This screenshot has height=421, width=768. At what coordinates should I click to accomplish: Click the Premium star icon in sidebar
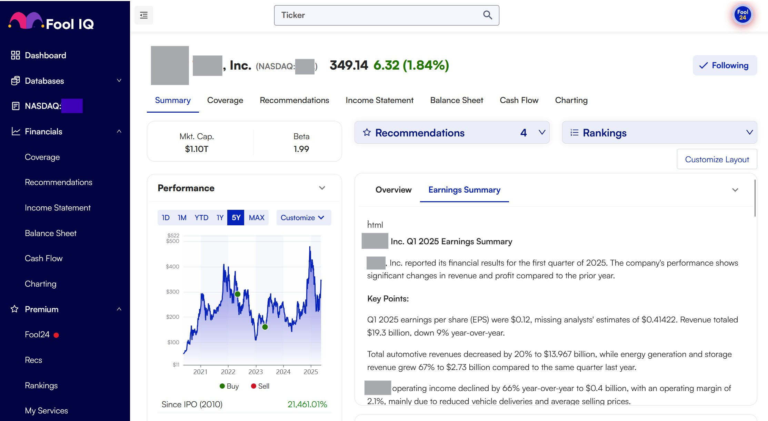click(x=14, y=309)
